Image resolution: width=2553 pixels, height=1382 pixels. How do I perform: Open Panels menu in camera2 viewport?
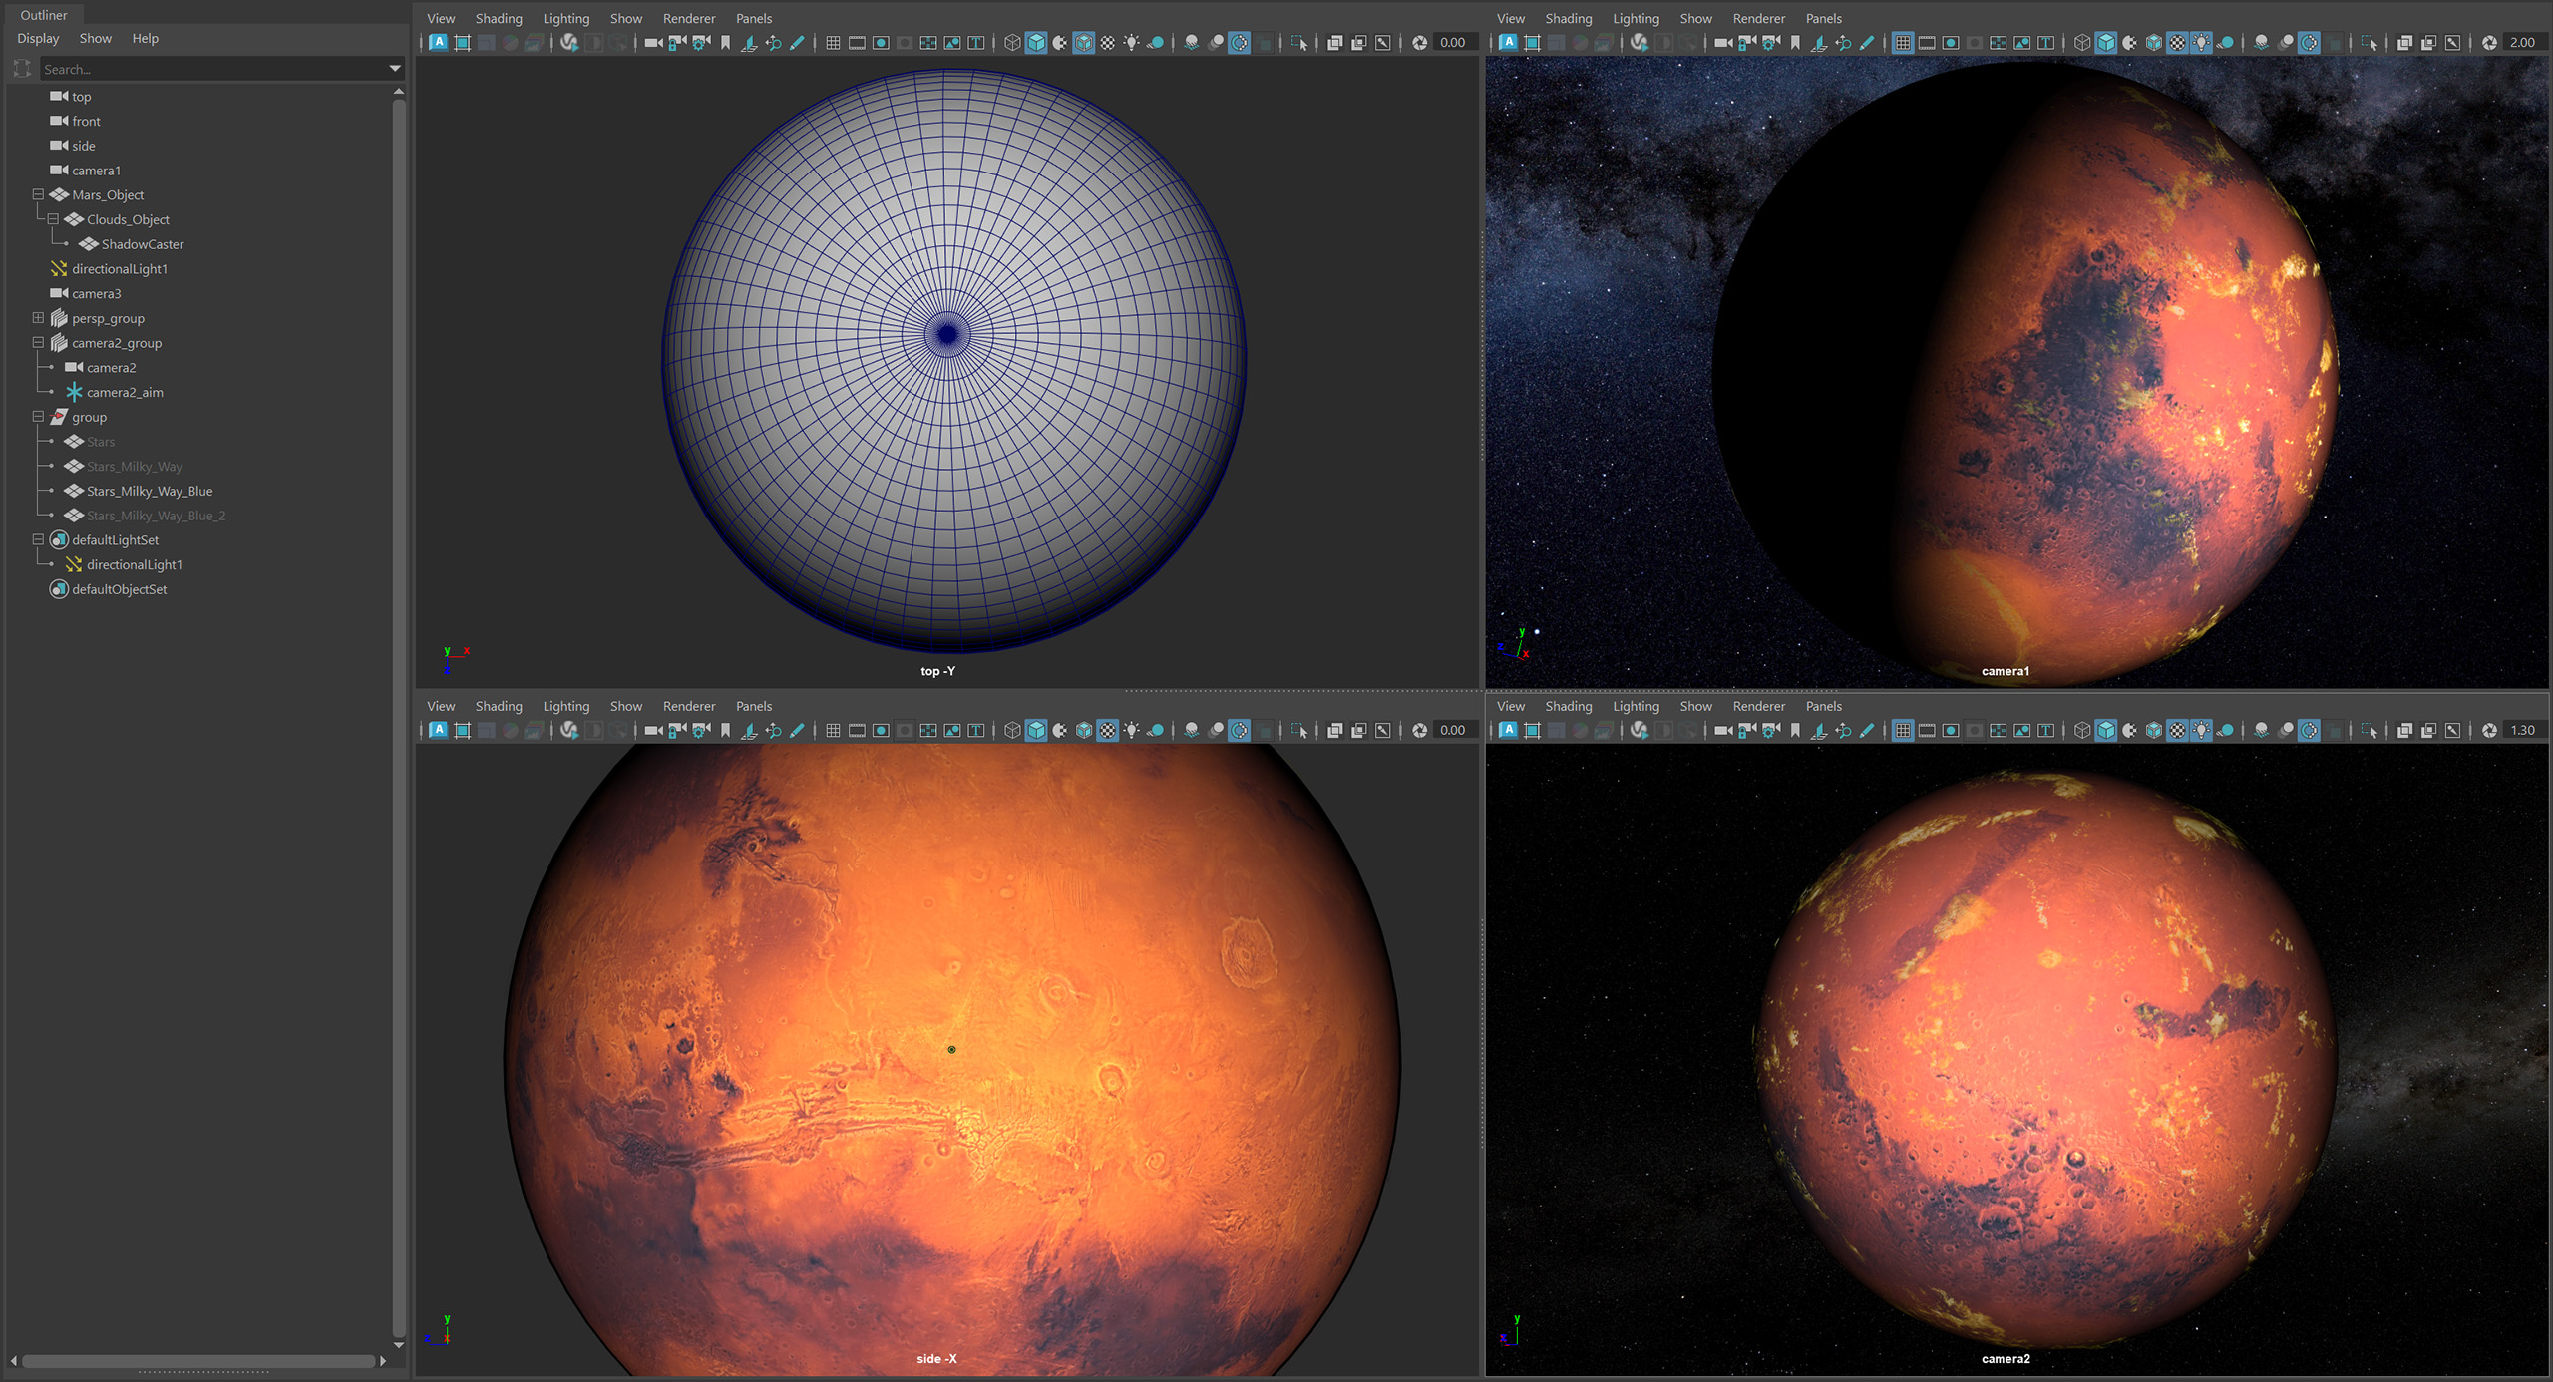1823,706
